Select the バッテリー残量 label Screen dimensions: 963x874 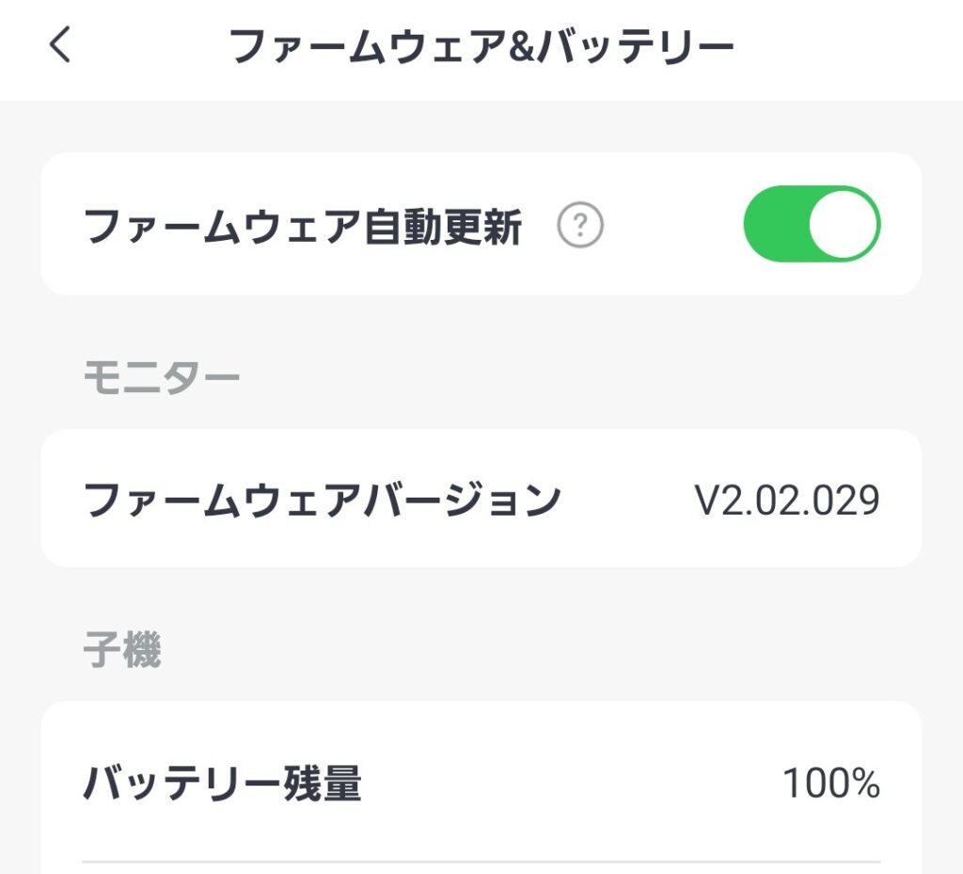coord(223,783)
